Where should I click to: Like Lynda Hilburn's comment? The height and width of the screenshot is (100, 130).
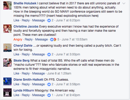16,95
